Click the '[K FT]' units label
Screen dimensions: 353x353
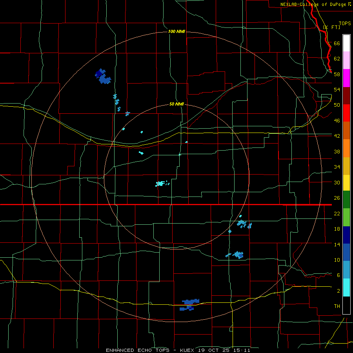coord(331,27)
